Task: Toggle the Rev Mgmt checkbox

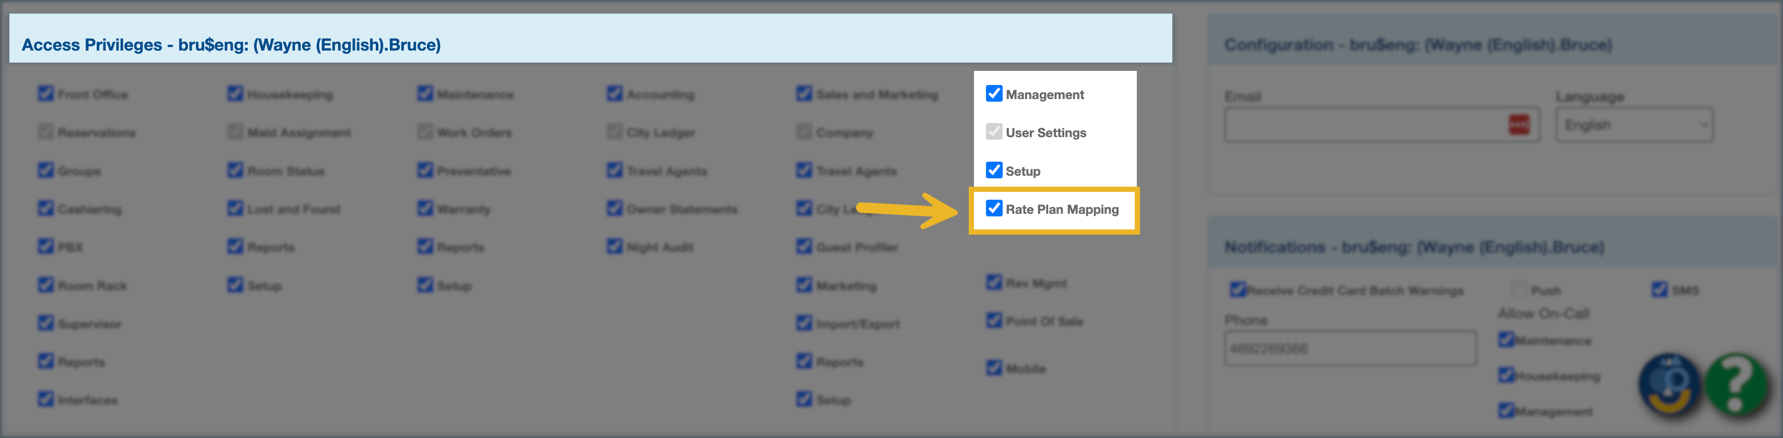Action: tap(994, 282)
